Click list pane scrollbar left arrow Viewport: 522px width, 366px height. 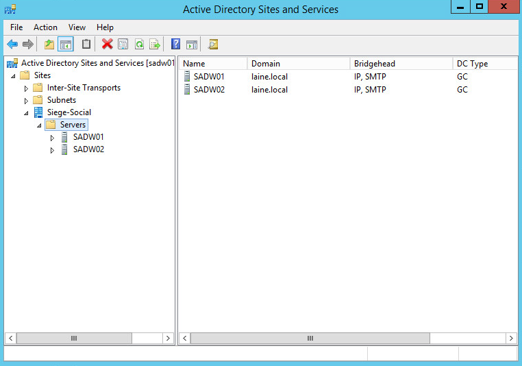(185, 339)
